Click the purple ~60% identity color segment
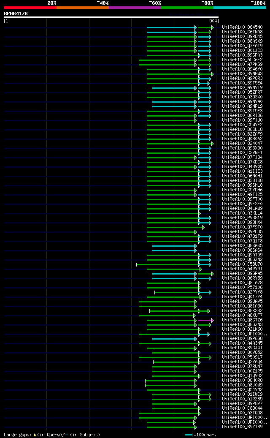This screenshot has height=438, width=270. (x=135, y=8)
